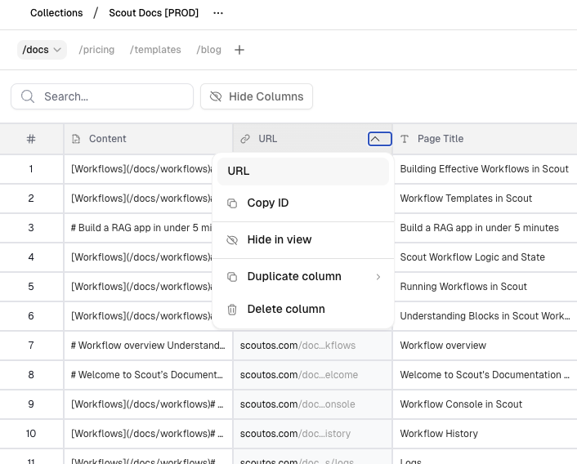Switch to the /pricing tab
577x464 pixels.
(96, 50)
